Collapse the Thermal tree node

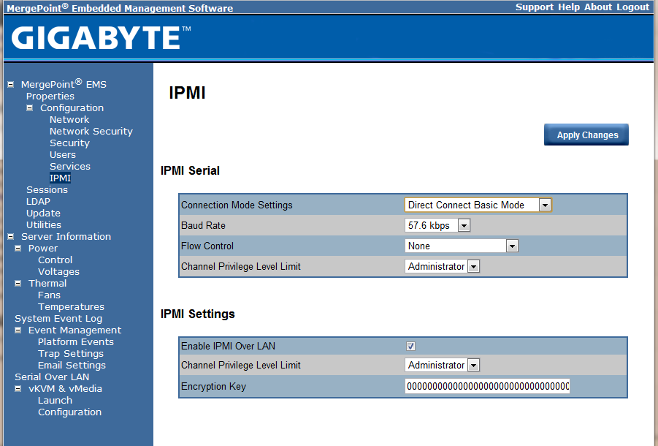click(18, 284)
